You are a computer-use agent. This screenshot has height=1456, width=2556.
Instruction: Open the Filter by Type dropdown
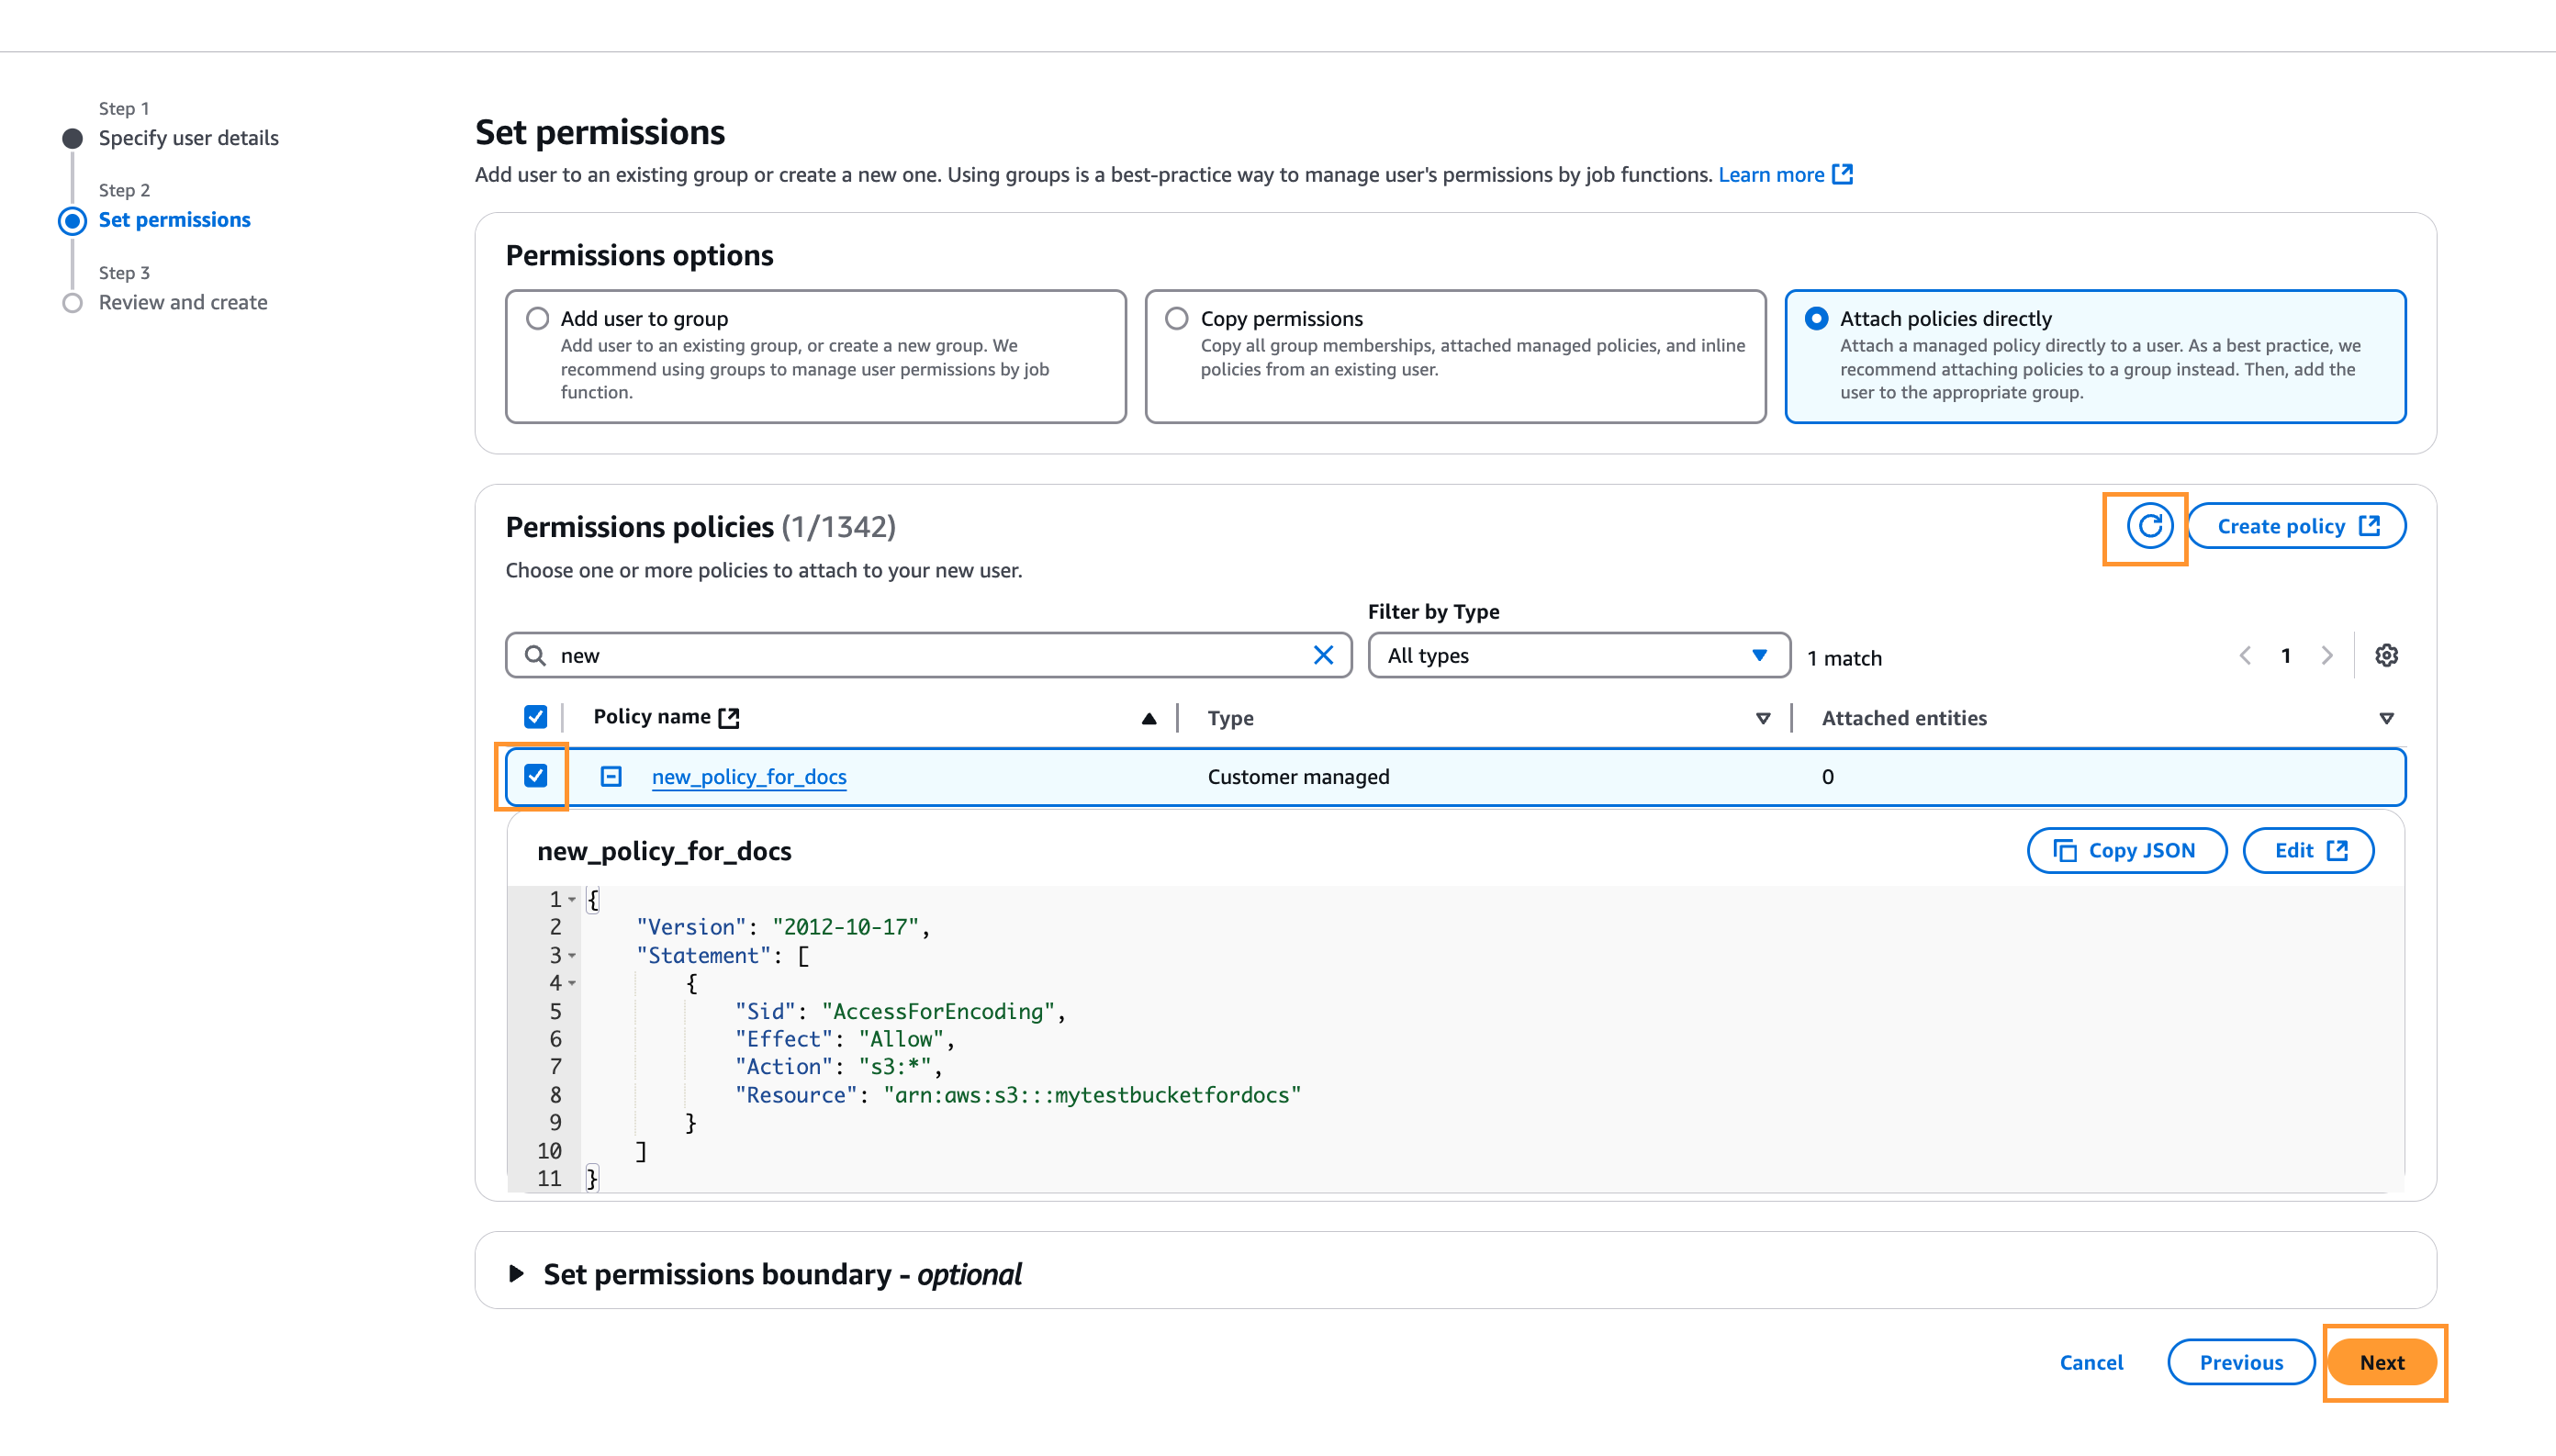pyautogui.click(x=1578, y=656)
